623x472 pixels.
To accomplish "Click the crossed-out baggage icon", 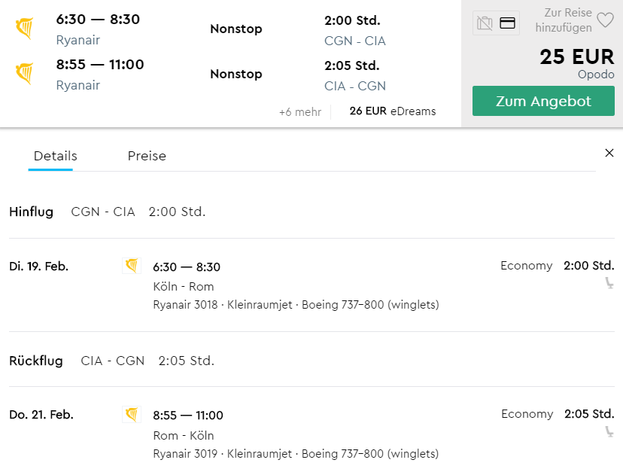I will point(484,23).
